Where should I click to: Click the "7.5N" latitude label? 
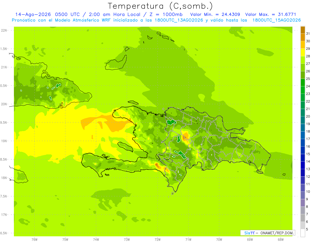[4, 196]
